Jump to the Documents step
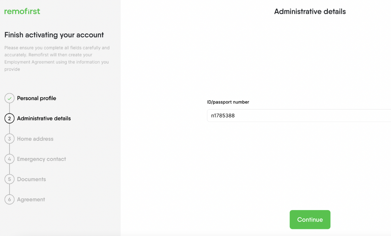391x236 pixels. 32,179
